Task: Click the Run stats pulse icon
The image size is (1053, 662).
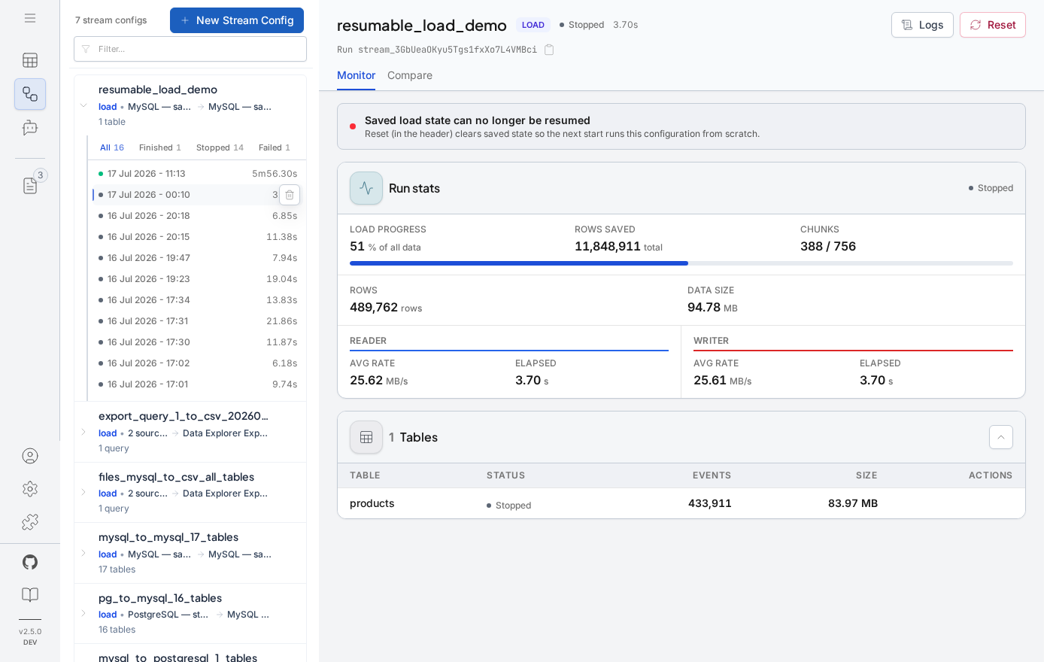Action: (366, 188)
